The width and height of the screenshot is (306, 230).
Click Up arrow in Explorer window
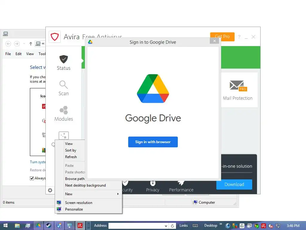click(x=31, y=44)
